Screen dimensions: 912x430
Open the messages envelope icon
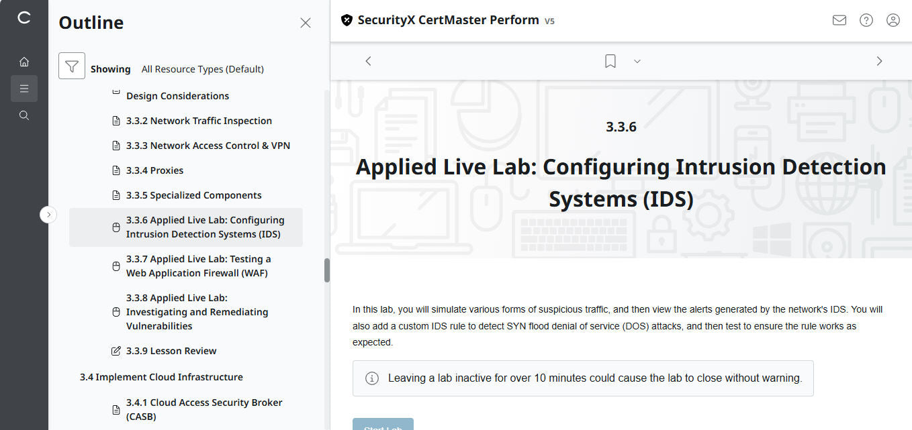coord(839,20)
